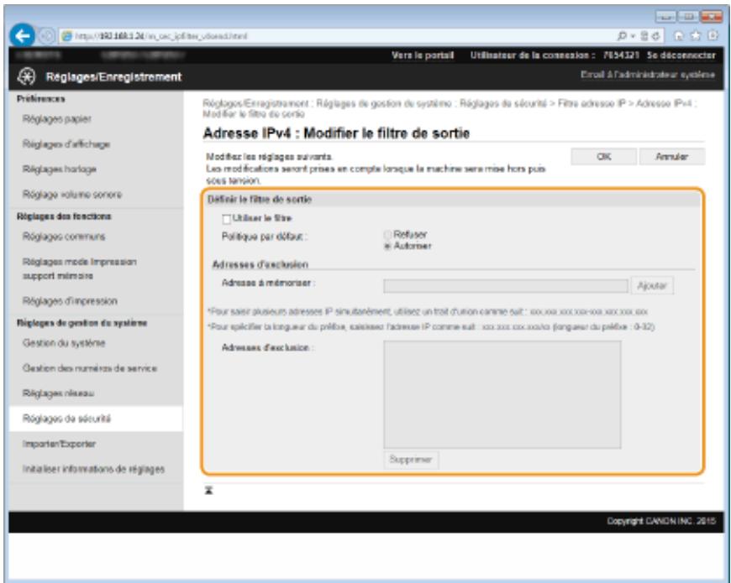Viewport: 731px width, 583px height.
Task: Select 'Réglages de sécurité' menu item
Action: coord(96,419)
